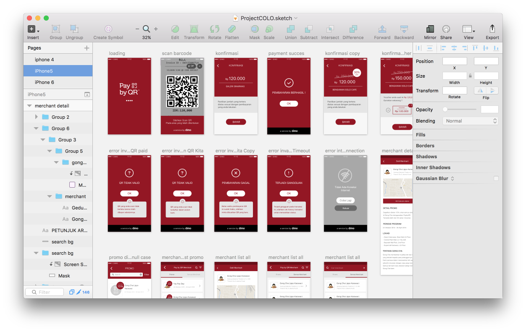The height and width of the screenshot is (332, 526).
Task: Click the Create Symbol icon
Action: click(108, 29)
